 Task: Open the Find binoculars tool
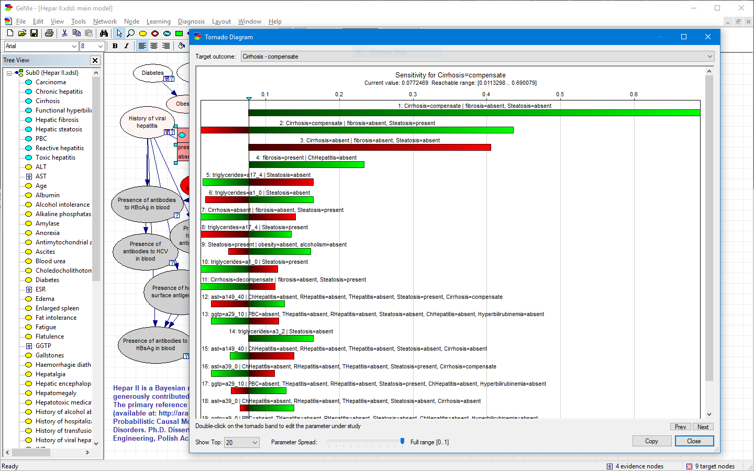(104, 33)
